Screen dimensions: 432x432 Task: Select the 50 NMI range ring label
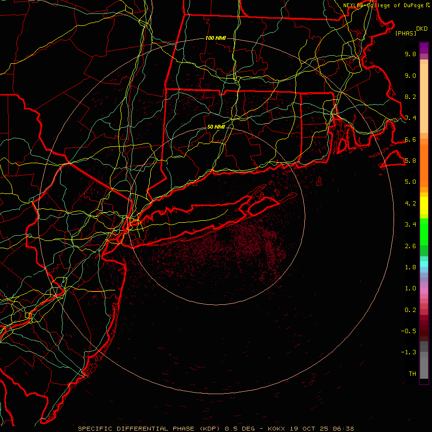[x=216, y=127]
